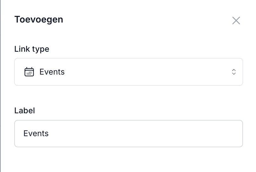This screenshot has height=172, width=256.
Task: Close the Toevoegen panel with the X
Action: 236,21
